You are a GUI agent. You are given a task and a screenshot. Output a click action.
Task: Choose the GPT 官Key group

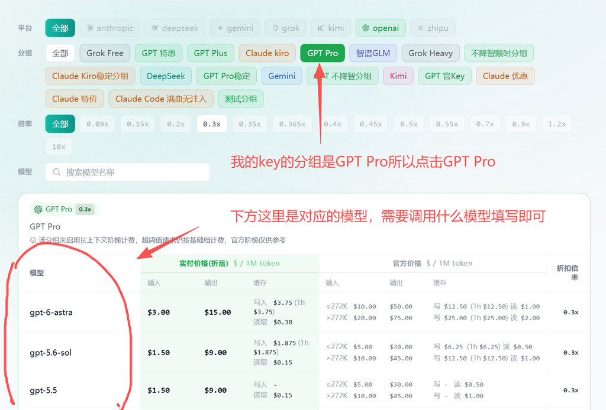click(445, 76)
